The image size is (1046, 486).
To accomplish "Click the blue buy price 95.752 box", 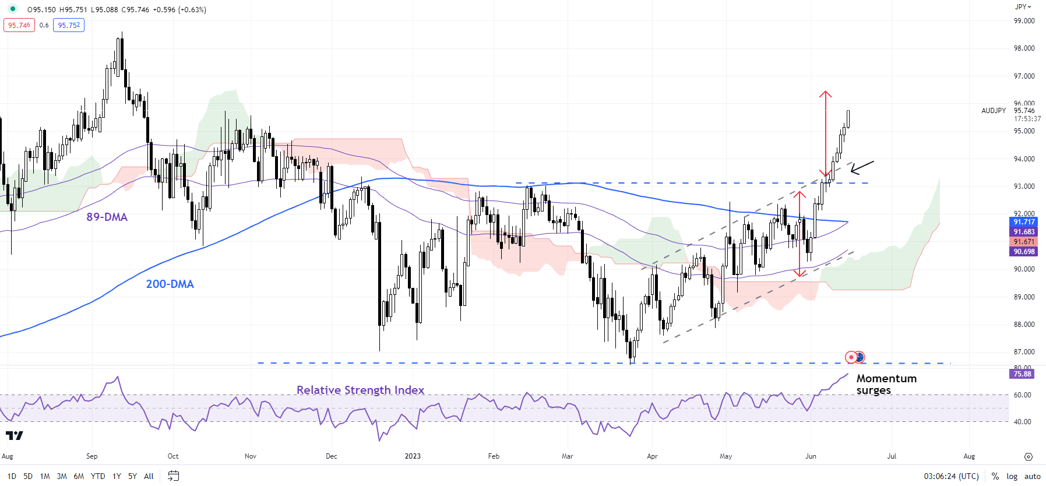I will pyautogui.click(x=69, y=25).
